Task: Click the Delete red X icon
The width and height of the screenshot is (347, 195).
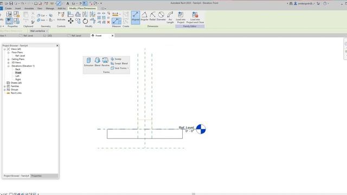Action: (x=108, y=22)
